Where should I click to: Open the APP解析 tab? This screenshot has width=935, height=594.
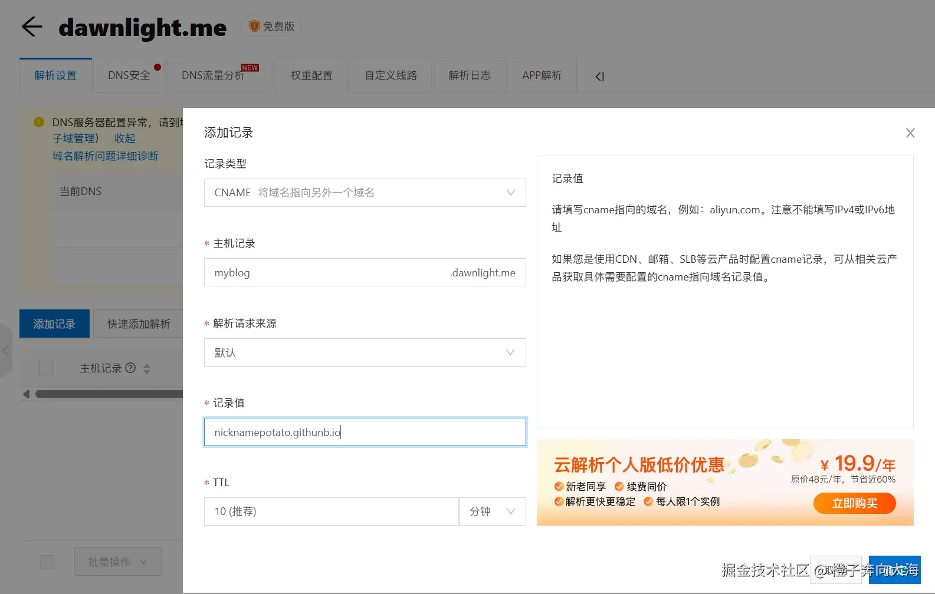click(542, 75)
